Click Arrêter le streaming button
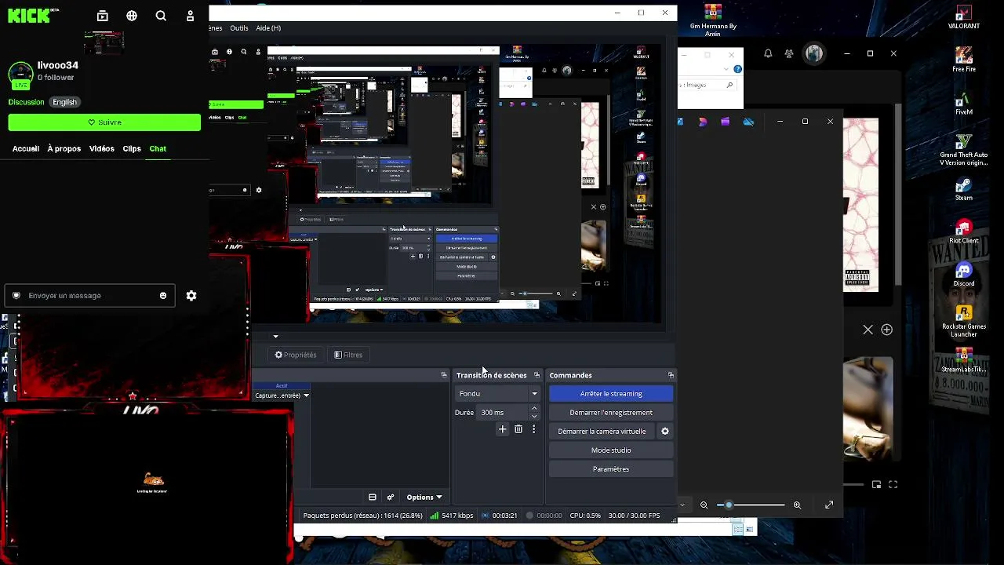 (611, 394)
